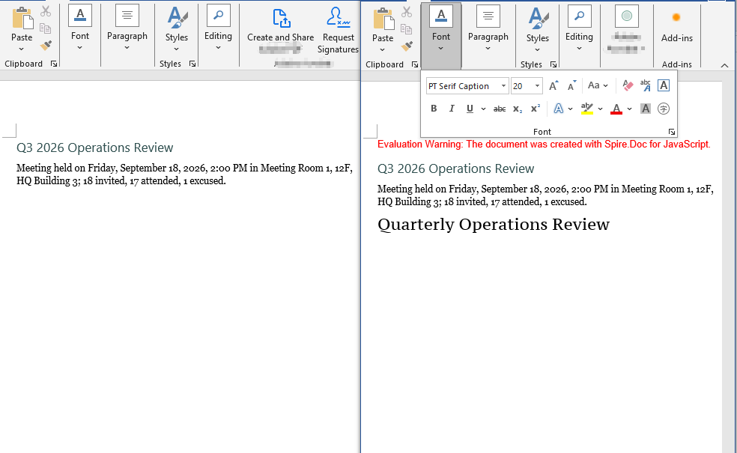This screenshot has height=453, width=737.
Task: Apply yellow text highlight color
Action: pos(586,109)
